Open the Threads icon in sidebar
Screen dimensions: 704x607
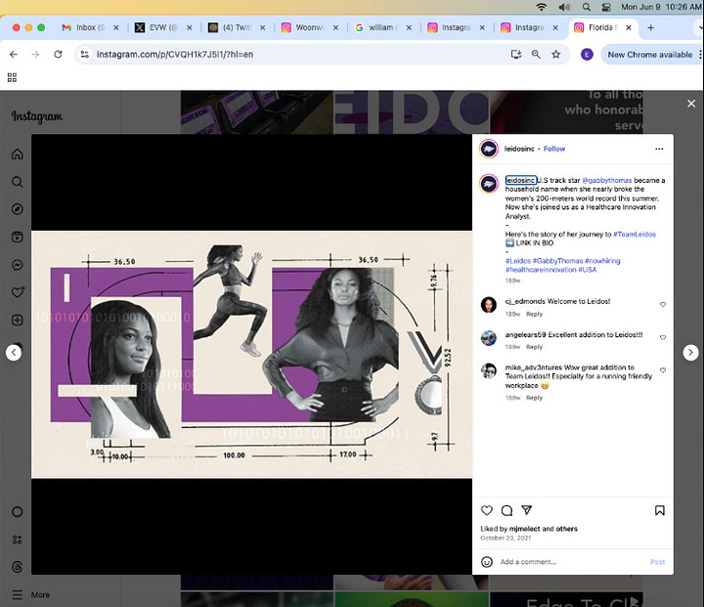pyautogui.click(x=17, y=567)
